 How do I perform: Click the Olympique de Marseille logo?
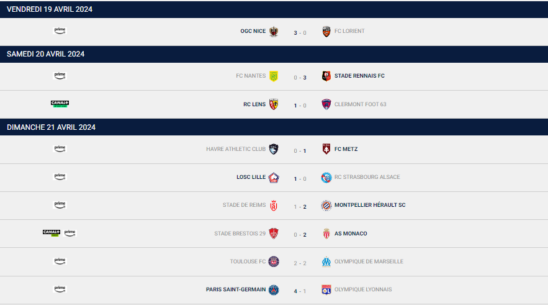[x=326, y=262]
